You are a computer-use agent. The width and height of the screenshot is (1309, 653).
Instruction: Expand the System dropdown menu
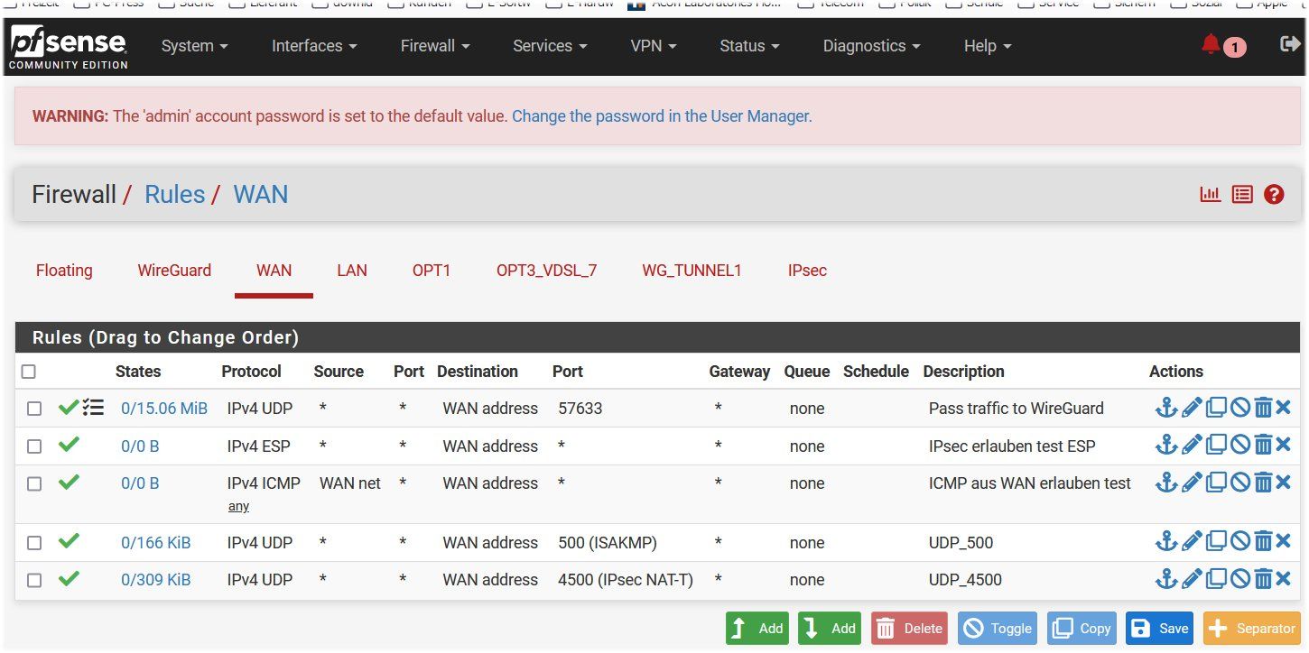click(x=194, y=46)
